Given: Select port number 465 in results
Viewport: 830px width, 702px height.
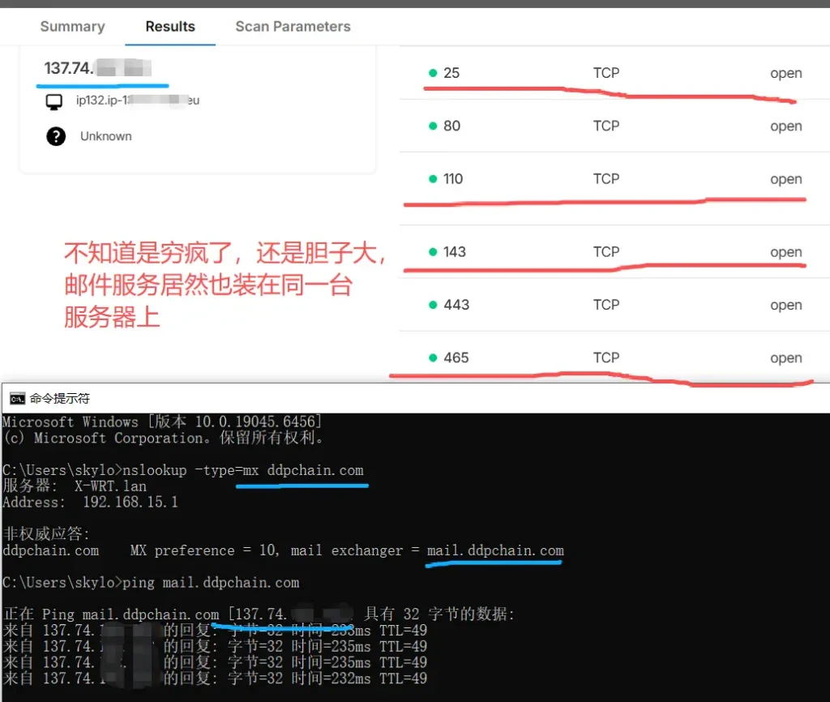Looking at the screenshot, I should 456,357.
